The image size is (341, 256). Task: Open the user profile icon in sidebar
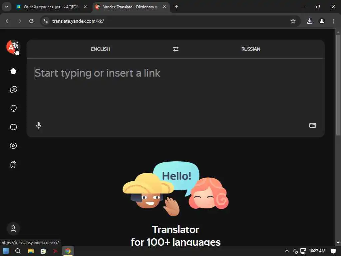13,229
